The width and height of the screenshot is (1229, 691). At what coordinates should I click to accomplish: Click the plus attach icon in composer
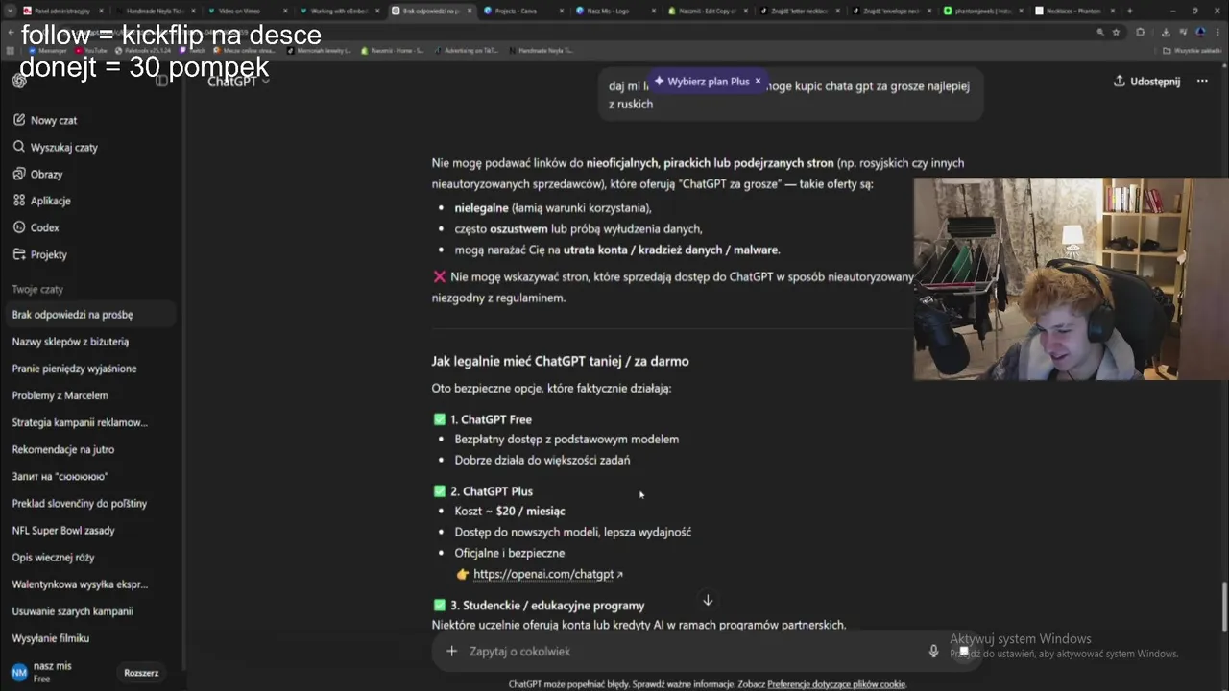(451, 651)
